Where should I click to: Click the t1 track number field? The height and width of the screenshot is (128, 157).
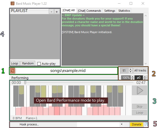124,71
